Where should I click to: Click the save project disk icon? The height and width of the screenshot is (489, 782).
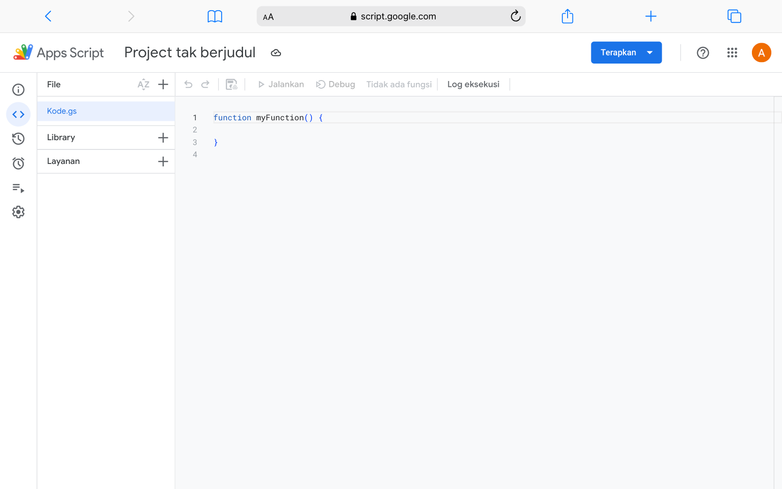[x=231, y=84]
